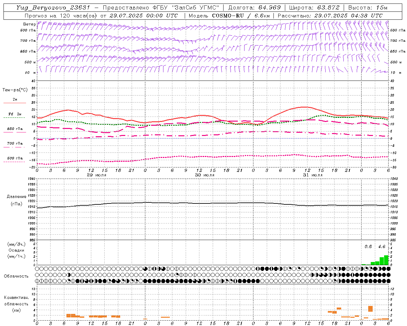Click the Высота: 15м header value
Screen dimensions: 407x326
tap(368, 8)
